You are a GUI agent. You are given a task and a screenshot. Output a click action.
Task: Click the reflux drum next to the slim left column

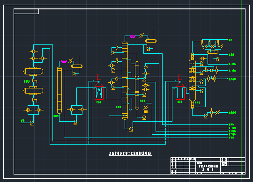[x=77, y=66]
